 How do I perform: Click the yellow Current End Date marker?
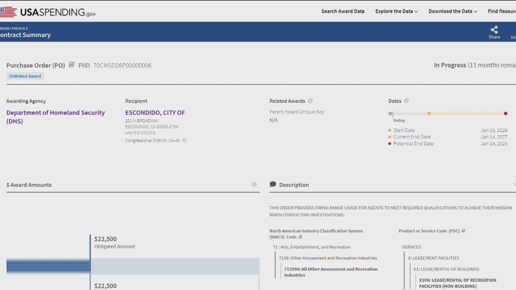(429, 114)
